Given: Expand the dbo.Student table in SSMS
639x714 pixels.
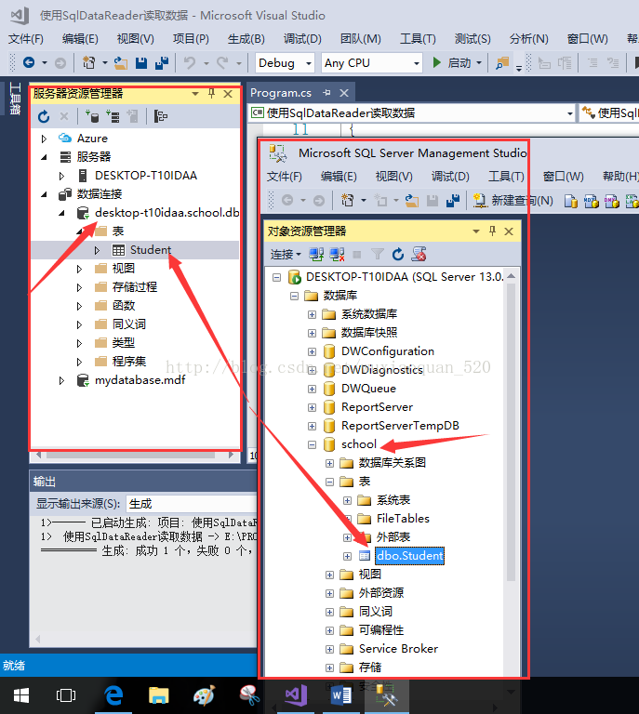Looking at the screenshot, I should pyautogui.click(x=348, y=556).
